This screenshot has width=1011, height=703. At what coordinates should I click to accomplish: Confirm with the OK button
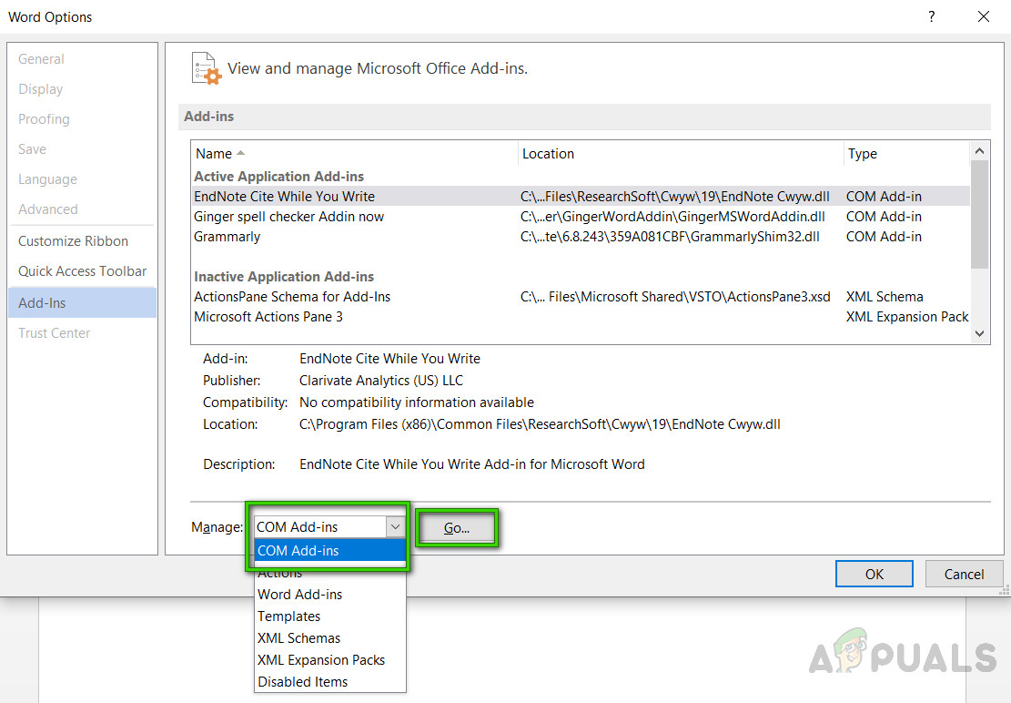coord(875,574)
